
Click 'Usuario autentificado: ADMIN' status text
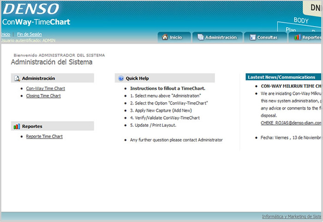click(28, 41)
